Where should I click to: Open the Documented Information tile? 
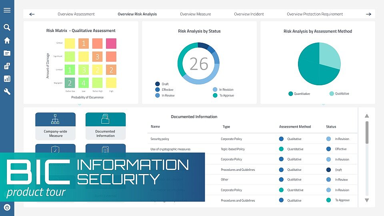[x=105, y=126]
